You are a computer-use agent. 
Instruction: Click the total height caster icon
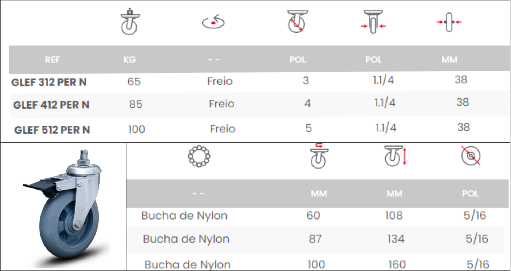coord(395,156)
